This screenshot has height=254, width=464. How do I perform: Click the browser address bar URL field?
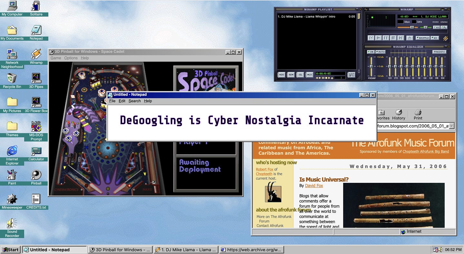click(x=413, y=126)
